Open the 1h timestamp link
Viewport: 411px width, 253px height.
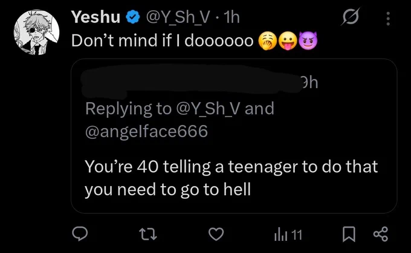(232, 18)
